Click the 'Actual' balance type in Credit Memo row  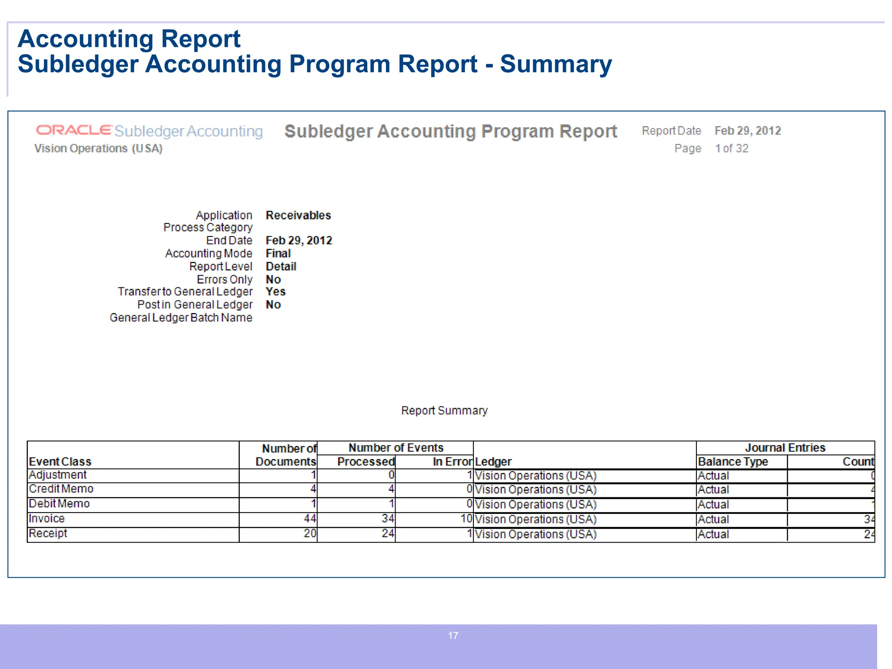tap(713, 490)
